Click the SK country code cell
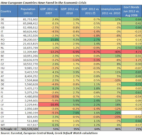 tap(9, 88)
